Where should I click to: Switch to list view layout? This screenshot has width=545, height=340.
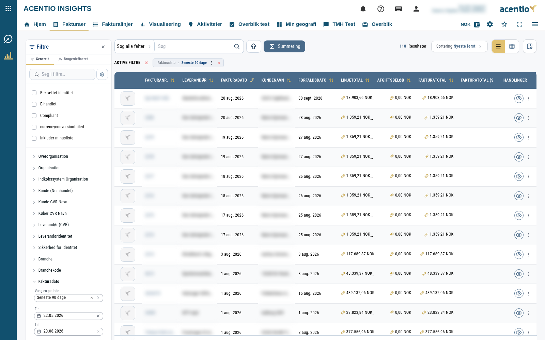tap(498, 47)
